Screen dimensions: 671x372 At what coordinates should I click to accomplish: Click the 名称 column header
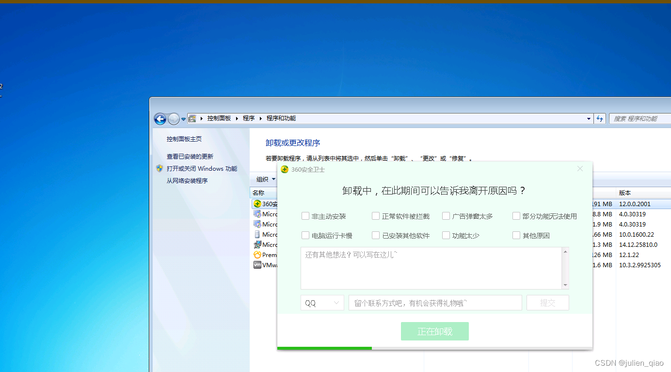[258, 193]
